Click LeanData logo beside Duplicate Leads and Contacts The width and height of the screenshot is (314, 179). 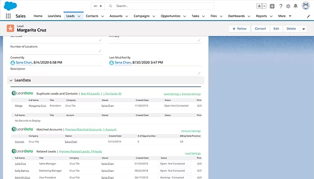coord(22,93)
